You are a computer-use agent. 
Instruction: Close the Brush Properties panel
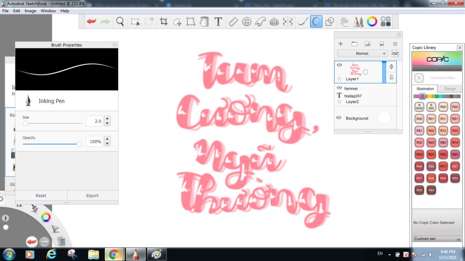(114, 45)
